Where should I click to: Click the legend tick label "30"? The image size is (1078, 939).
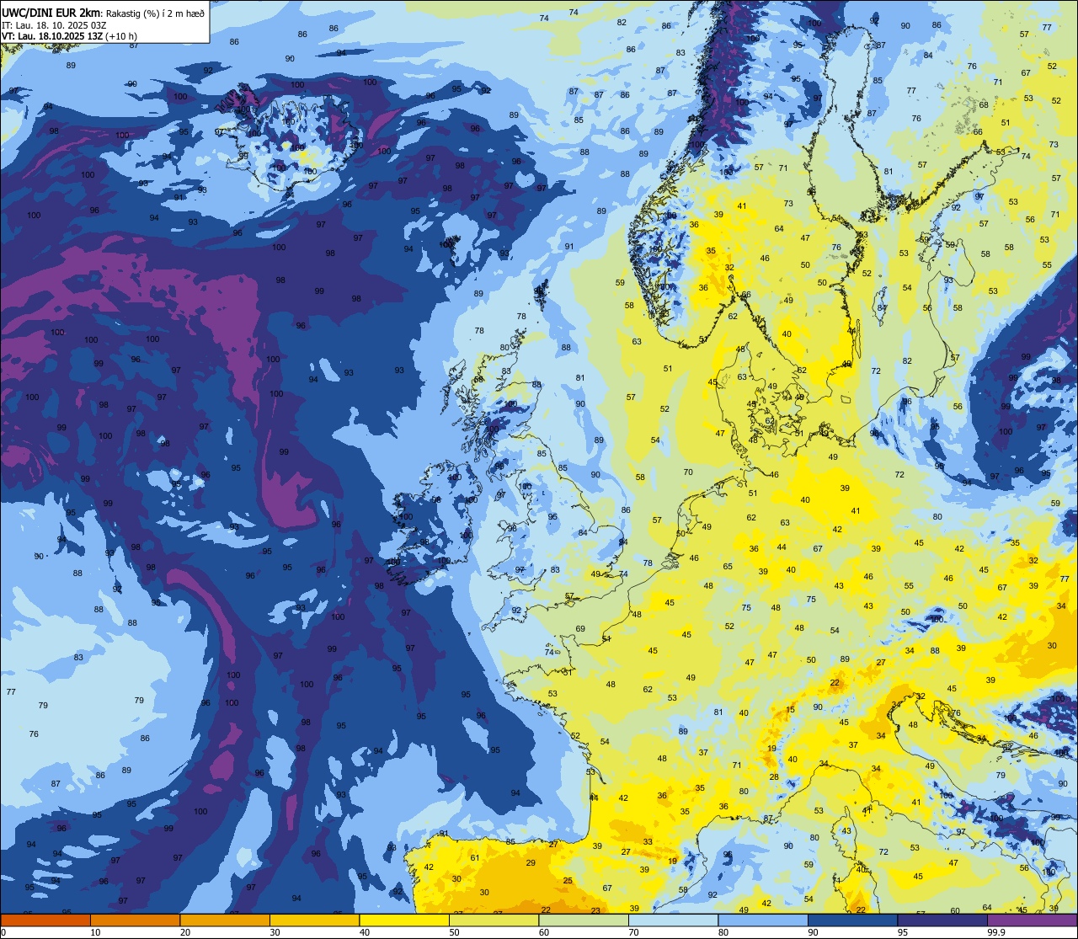tap(275, 932)
